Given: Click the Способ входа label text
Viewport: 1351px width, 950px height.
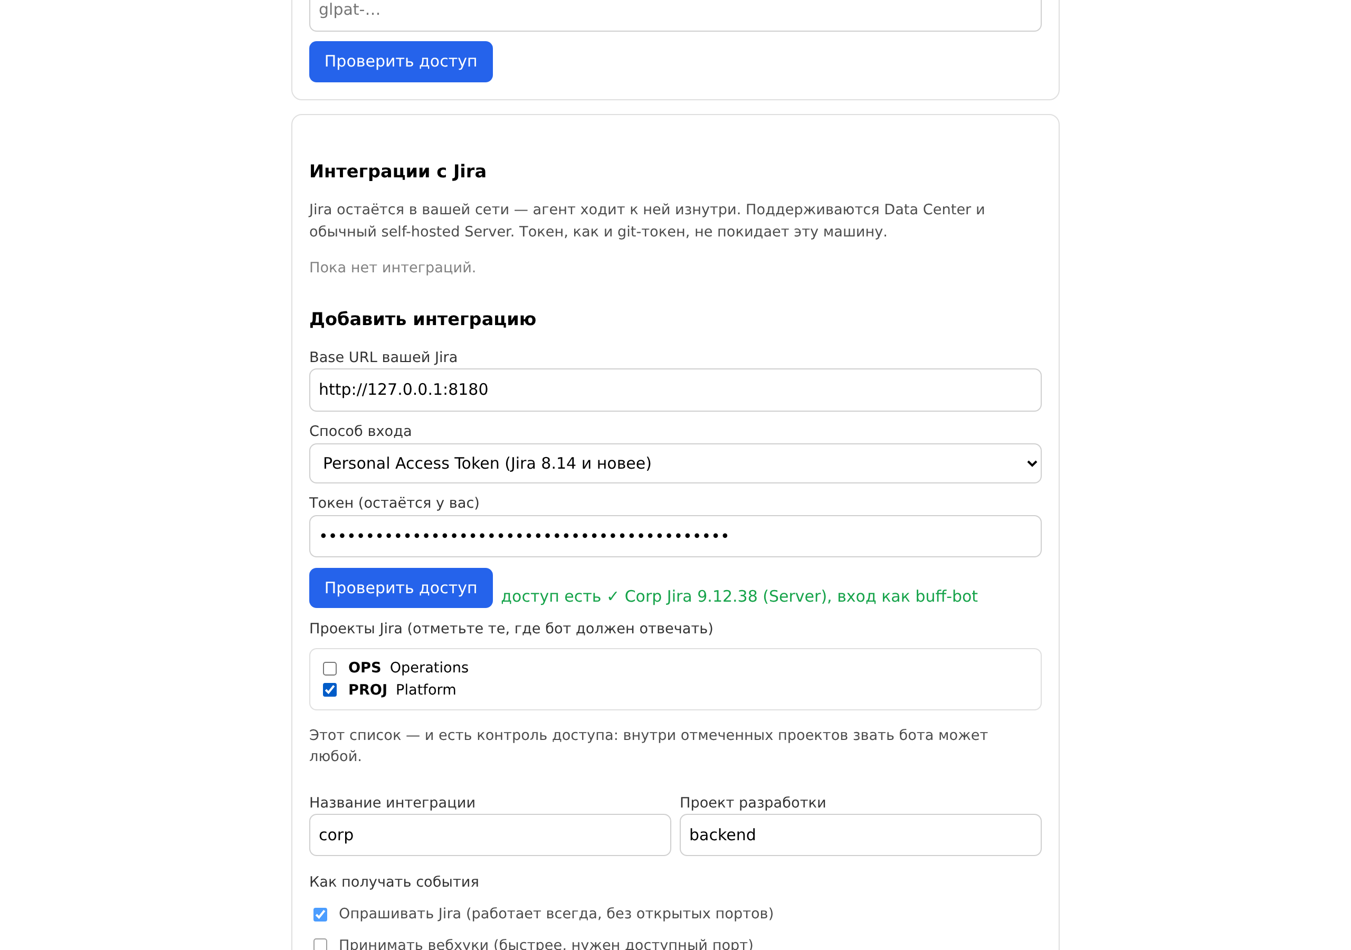Looking at the screenshot, I should [360, 431].
